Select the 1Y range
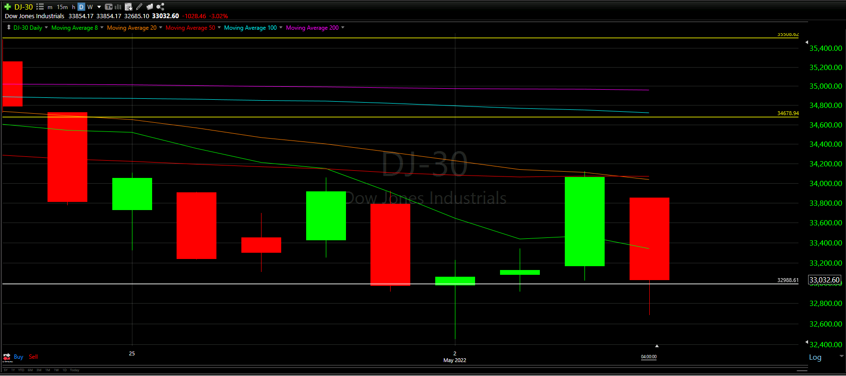Viewport: 846px width, 376px height. (x=13, y=370)
